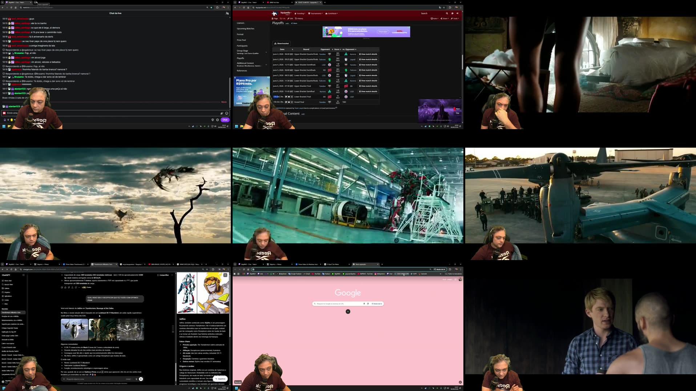Viewport: 696px width, 391px height.
Task: Open Participants in Liquipedia contents
Action: [242, 46]
